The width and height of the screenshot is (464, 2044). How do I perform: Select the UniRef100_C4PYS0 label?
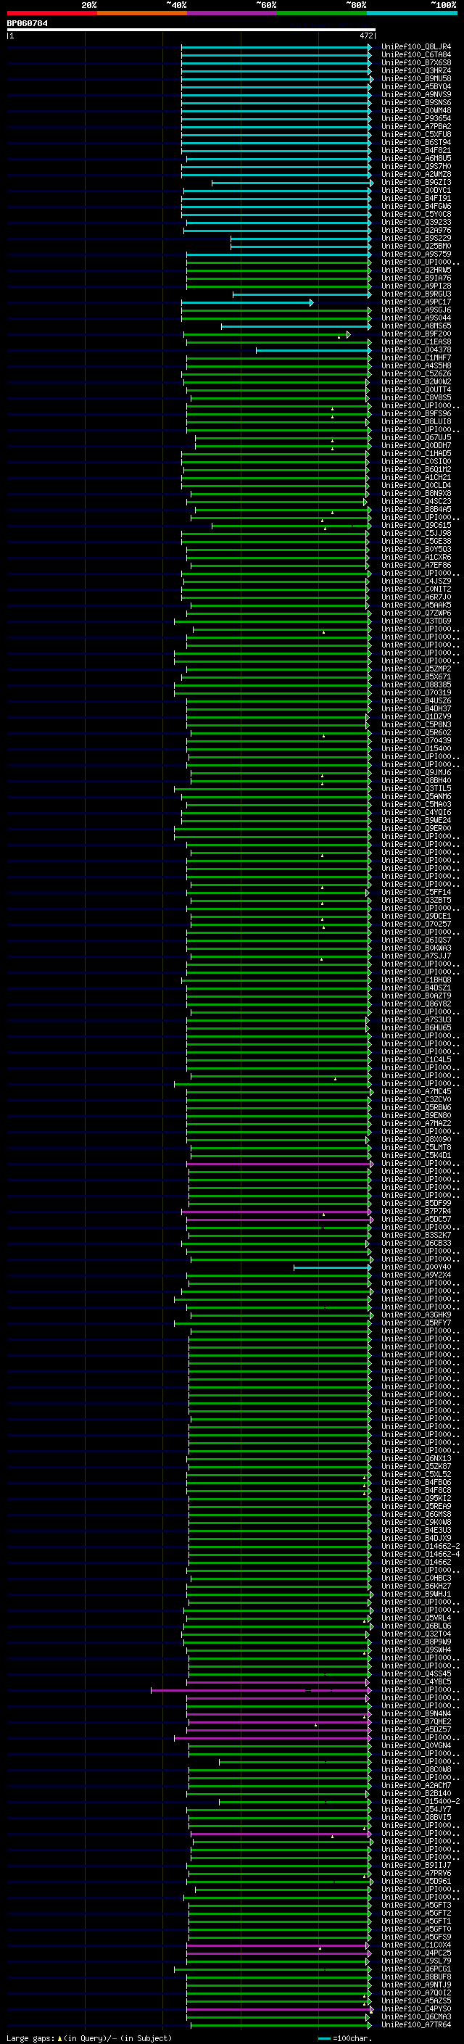pos(415,2008)
